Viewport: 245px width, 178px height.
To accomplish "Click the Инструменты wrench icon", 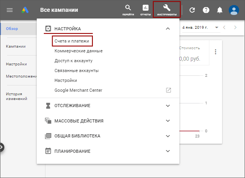I will pos(167,10).
